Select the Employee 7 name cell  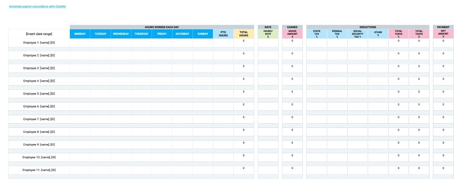pyautogui.click(x=39, y=119)
